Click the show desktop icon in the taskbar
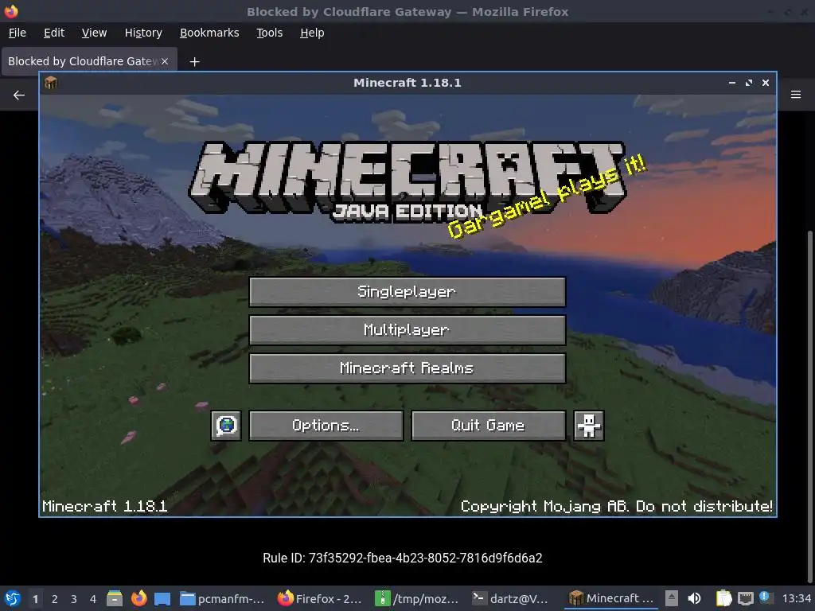This screenshot has width=815, height=611. pyautogui.click(x=162, y=598)
